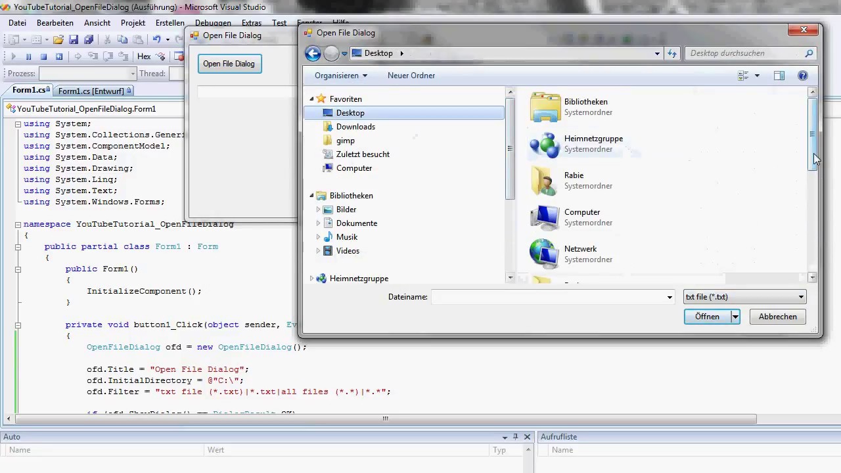
Task: Open the Ansicht menu
Action: tap(97, 22)
